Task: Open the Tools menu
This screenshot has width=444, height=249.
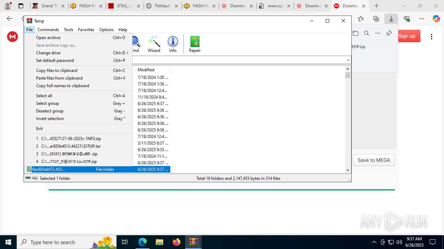Action: (68, 30)
